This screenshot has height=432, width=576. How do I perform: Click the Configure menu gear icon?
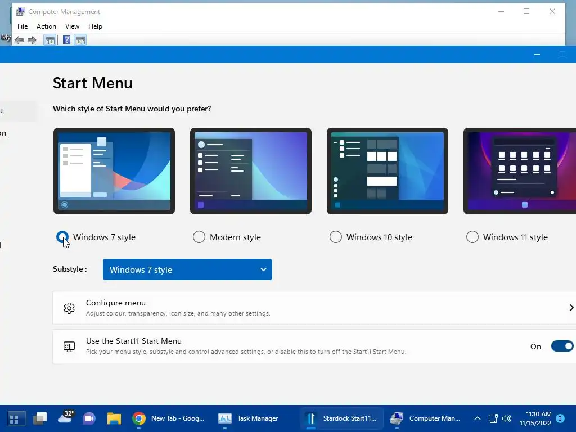(69, 308)
